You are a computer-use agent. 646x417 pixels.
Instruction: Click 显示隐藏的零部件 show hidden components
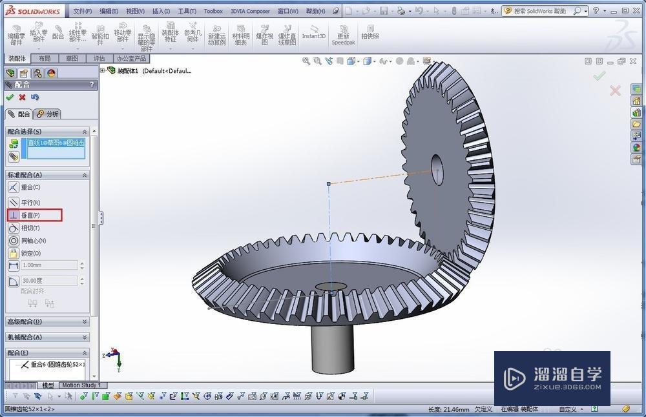(146, 38)
